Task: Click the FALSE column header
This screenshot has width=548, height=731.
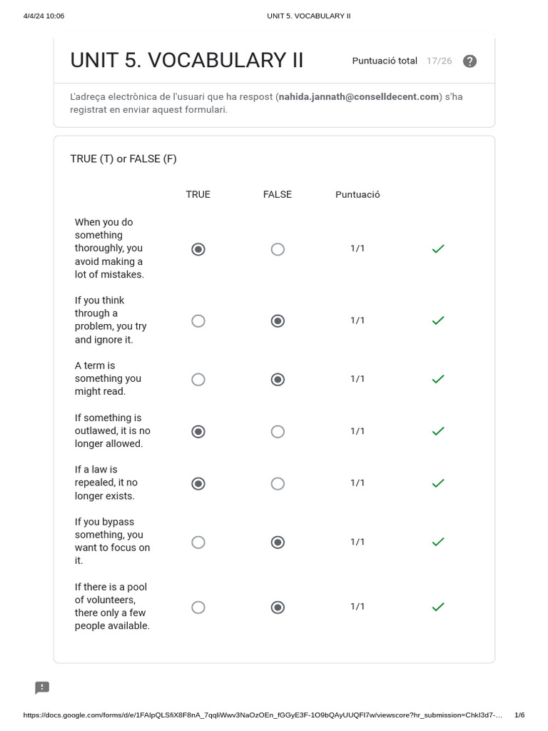Action: pyautogui.click(x=278, y=194)
